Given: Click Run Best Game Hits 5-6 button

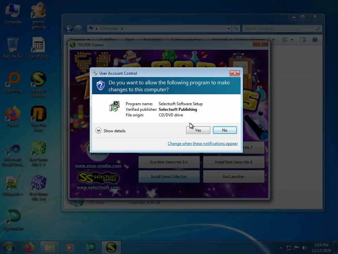Looking at the screenshot, I should (x=169, y=162).
